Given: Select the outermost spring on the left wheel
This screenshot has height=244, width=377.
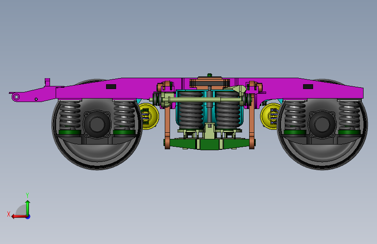Looking at the screenshot, I should [x=70, y=115].
